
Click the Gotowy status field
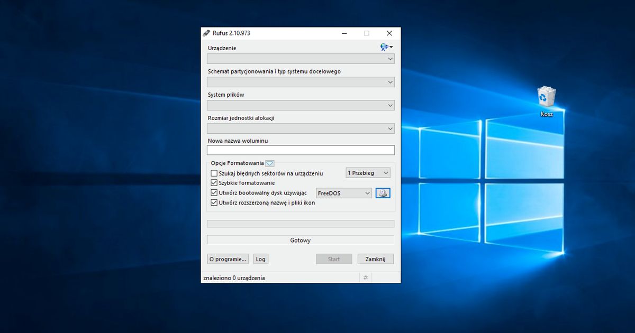click(x=301, y=240)
